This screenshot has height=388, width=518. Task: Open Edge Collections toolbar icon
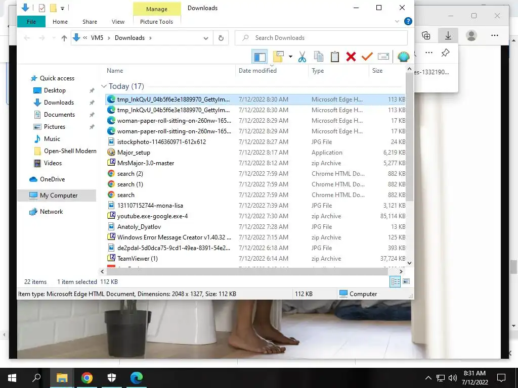pos(426,35)
